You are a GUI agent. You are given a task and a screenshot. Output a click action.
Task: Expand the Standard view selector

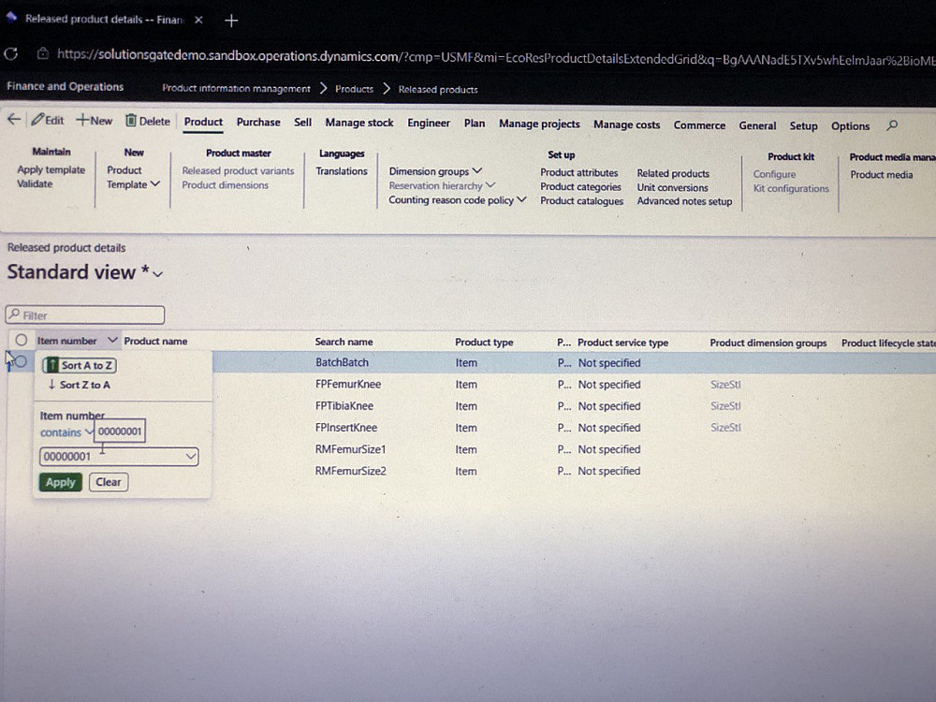click(x=158, y=274)
